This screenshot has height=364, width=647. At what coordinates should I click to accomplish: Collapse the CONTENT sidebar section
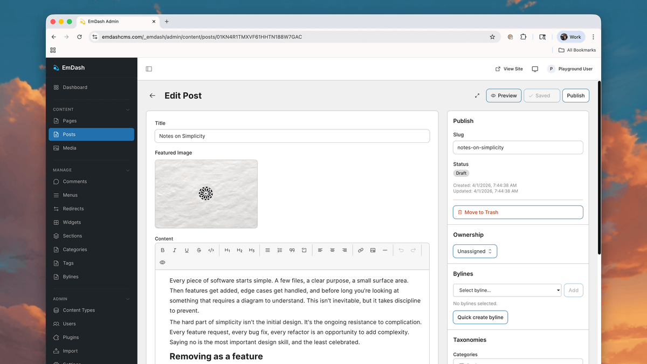128,109
